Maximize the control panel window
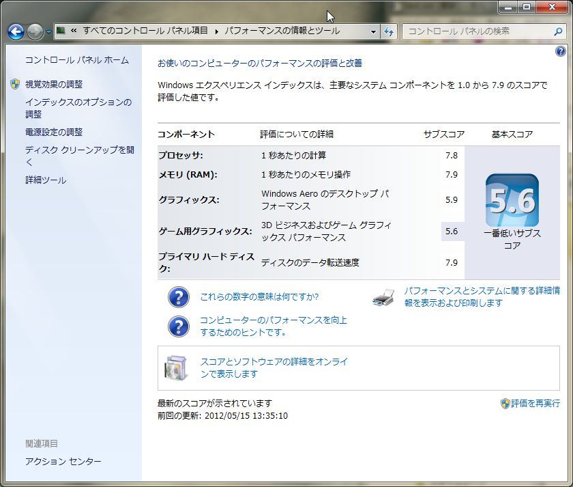 tap(527, 7)
